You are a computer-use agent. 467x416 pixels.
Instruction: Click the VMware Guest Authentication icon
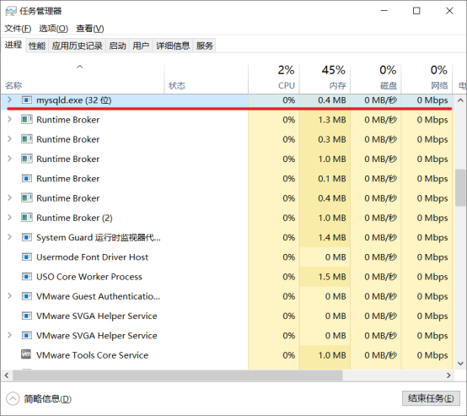(26, 296)
